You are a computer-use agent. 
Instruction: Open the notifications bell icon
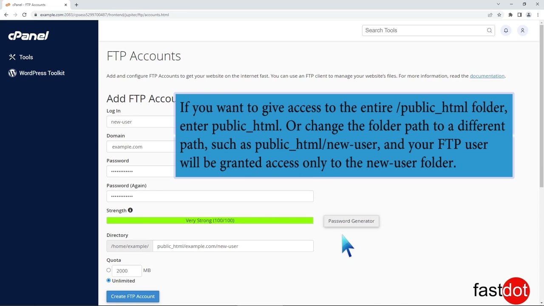[x=506, y=30]
